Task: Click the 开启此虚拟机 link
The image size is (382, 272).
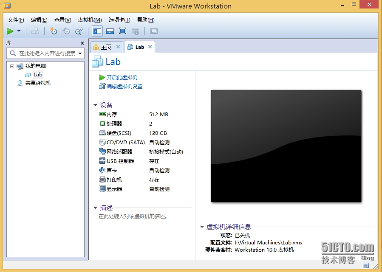Action: [122, 77]
